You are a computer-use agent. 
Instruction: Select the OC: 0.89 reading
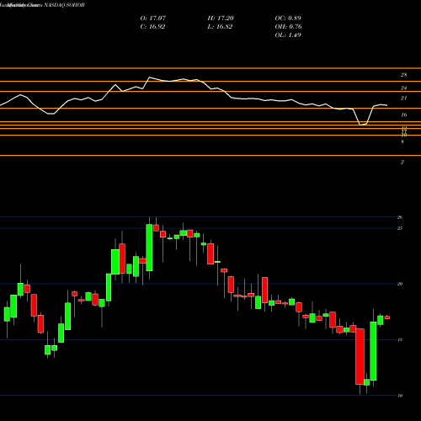[288, 19]
